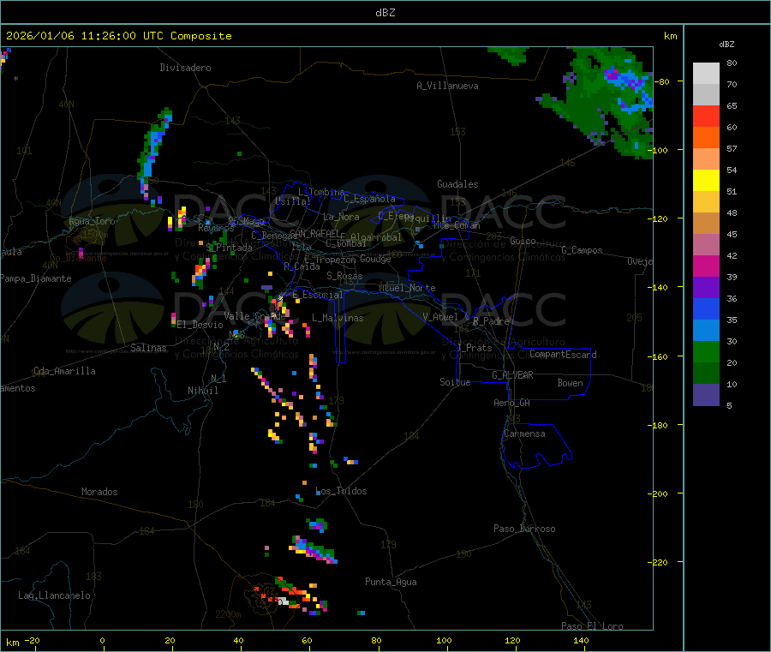Select the dark green 20 dBZ legend swatch

click(x=706, y=374)
